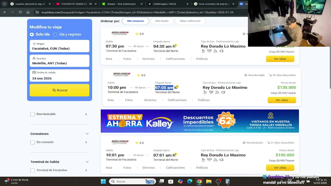Click the toilet amenity icon on the 07:30 pm trip

tap(204, 51)
